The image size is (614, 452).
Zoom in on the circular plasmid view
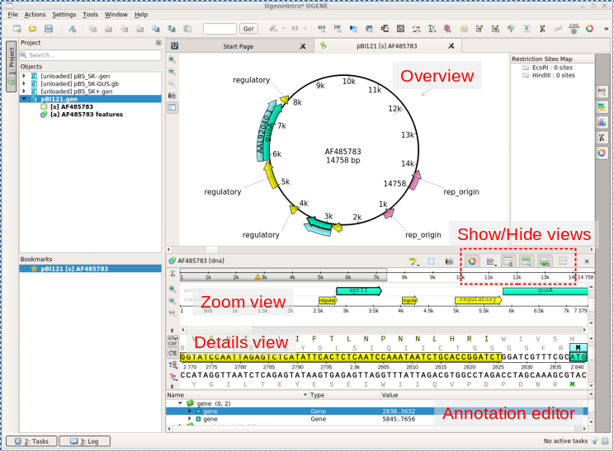(172, 59)
